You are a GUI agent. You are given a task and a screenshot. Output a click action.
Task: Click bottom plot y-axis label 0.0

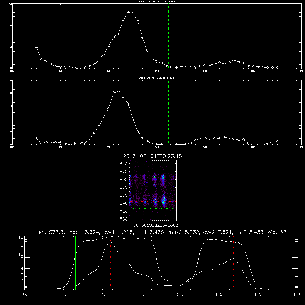click(x=20, y=289)
